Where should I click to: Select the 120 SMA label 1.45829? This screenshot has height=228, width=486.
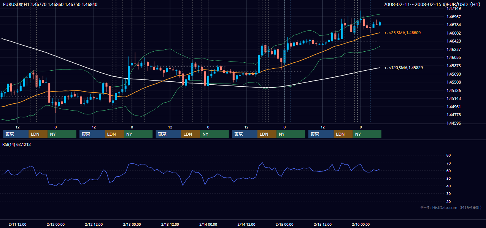coord(403,68)
